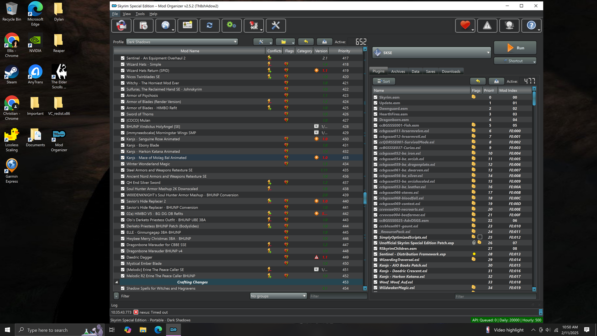This screenshot has height=336, width=597.
Task: Toggle Skyrim.esm plugin checkbox
Action: click(376, 97)
